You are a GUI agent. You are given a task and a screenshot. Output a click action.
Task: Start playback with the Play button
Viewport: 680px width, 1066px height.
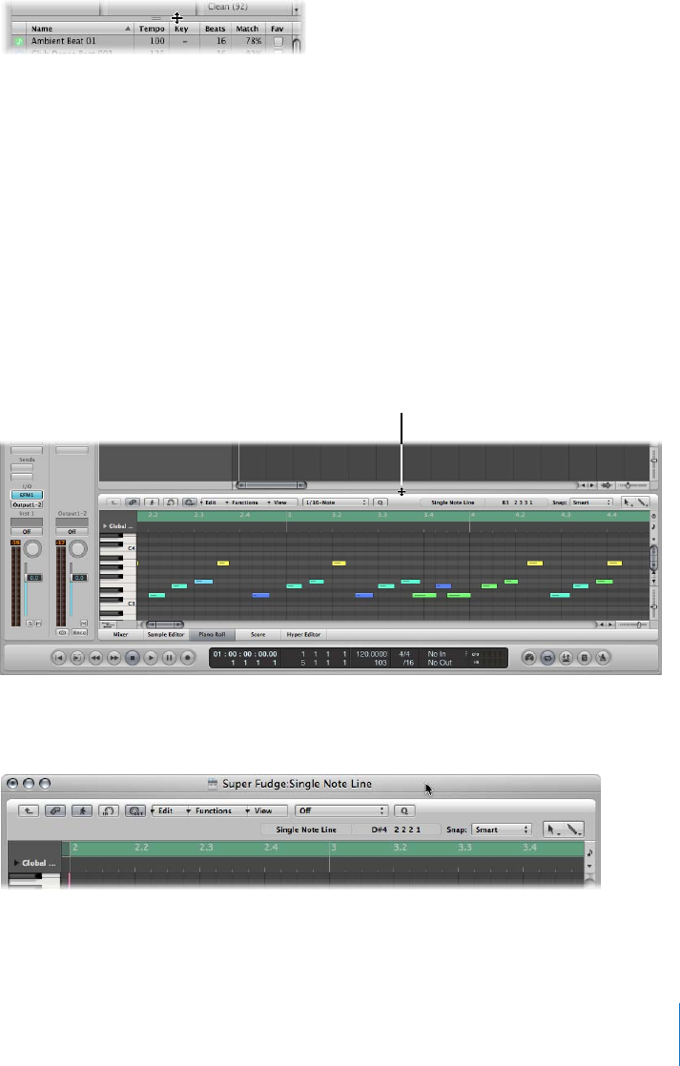151,657
